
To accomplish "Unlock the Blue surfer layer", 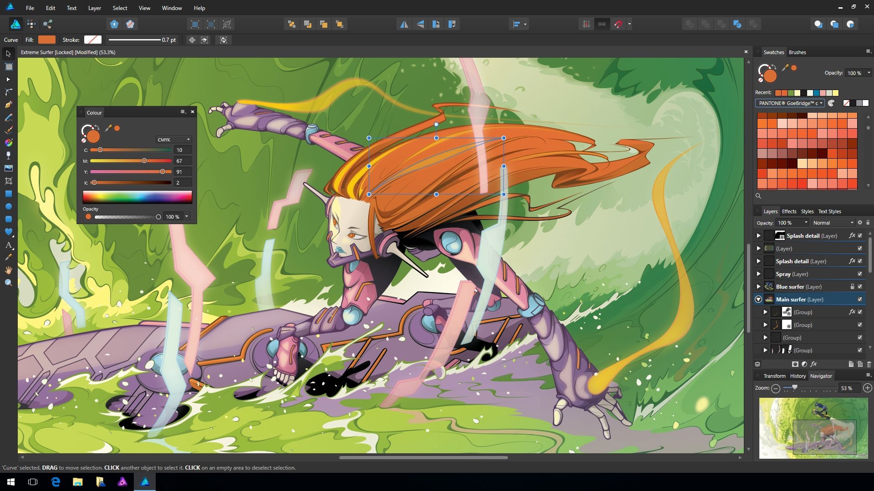I will click(x=853, y=286).
